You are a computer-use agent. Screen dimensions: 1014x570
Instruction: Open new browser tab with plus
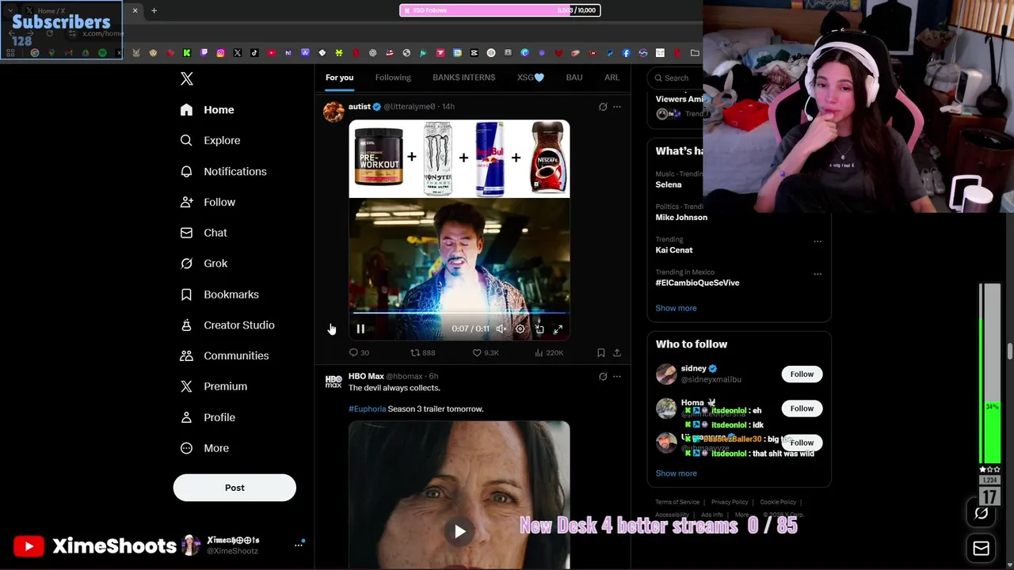pyautogui.click(x=154, y=10)
